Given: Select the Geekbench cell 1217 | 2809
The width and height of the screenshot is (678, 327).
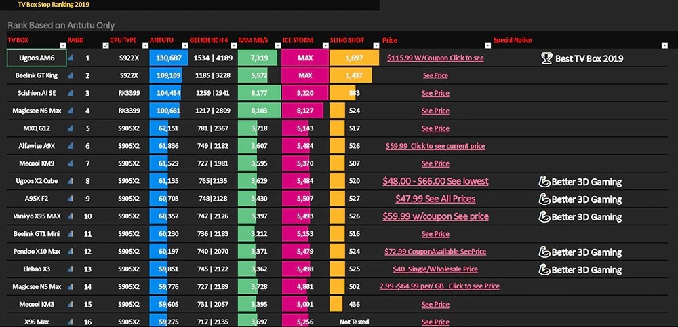Looking at the screenshot, I should pos(213,111).
